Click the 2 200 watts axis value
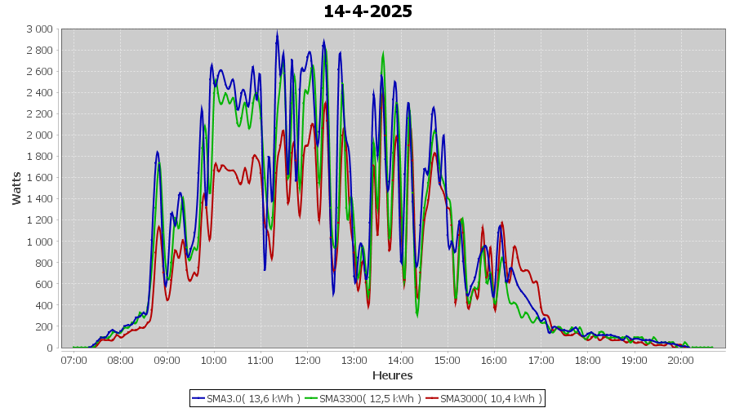This screenshot has width=735, height=408. [40, 113]
